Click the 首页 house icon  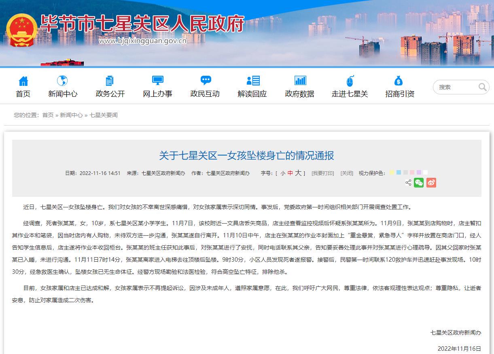[x=23, y=81]
